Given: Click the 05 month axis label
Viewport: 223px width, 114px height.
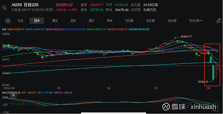Looking at the screenshot, I should click(59, 88).
